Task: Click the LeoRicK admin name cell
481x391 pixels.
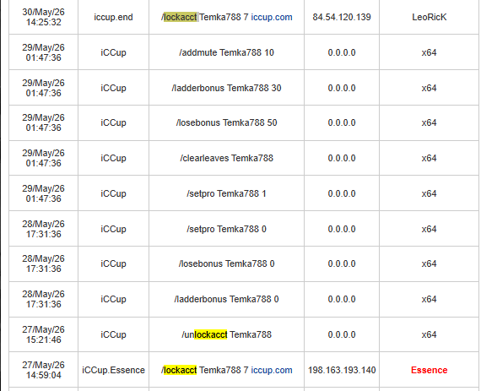Action: click(429, 17)
